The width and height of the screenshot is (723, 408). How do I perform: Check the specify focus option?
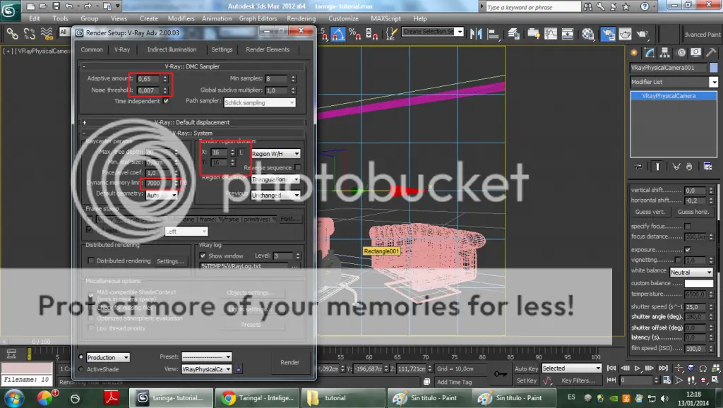[687, 226]
